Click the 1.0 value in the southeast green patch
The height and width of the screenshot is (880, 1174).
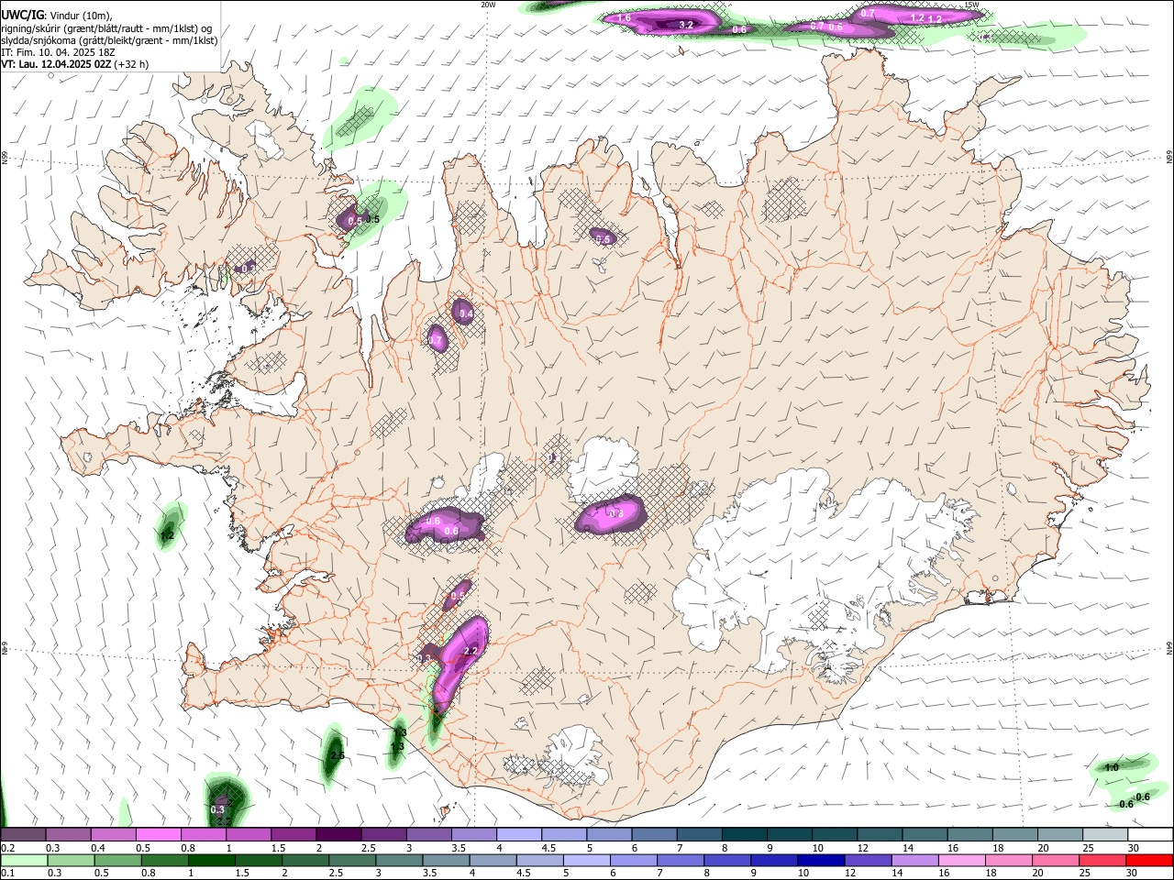1112,767
